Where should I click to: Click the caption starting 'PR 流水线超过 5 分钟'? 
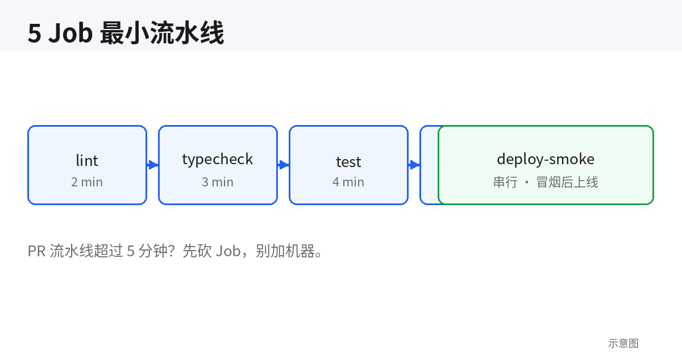177,251
